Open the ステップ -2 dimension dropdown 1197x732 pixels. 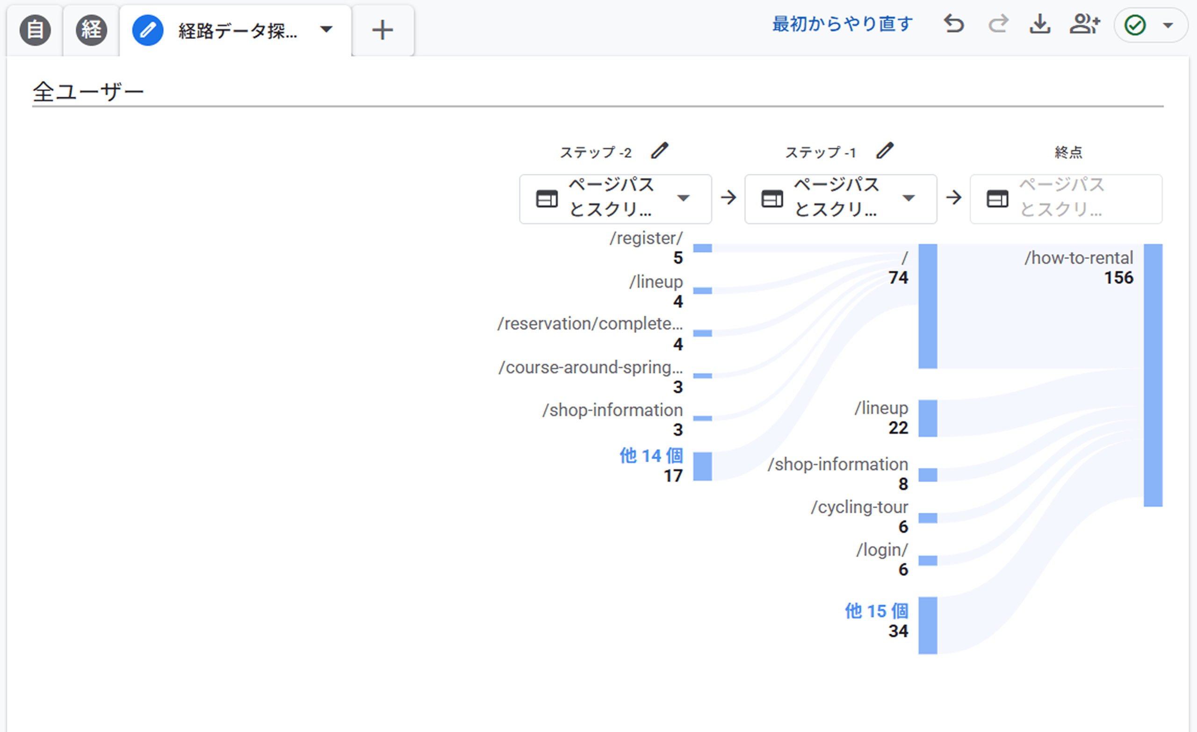pos(615,199)
